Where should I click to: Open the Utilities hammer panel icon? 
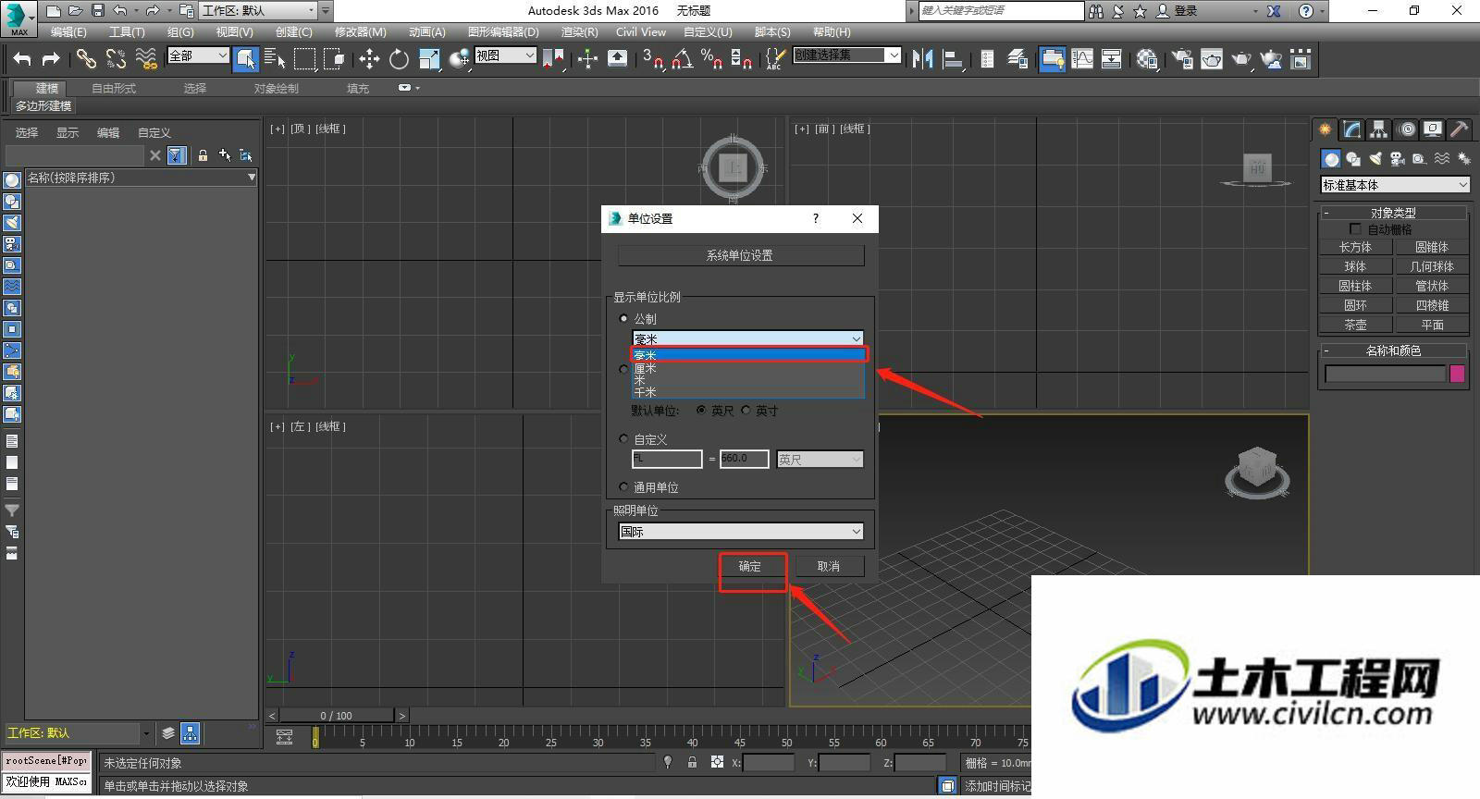point(1460,129)
